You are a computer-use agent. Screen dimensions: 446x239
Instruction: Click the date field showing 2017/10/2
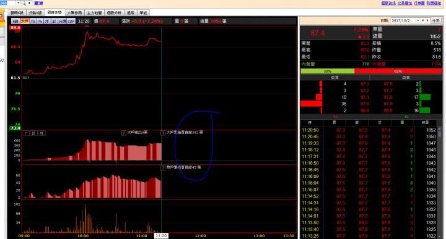pyautogui.click(x=403, y=20)
